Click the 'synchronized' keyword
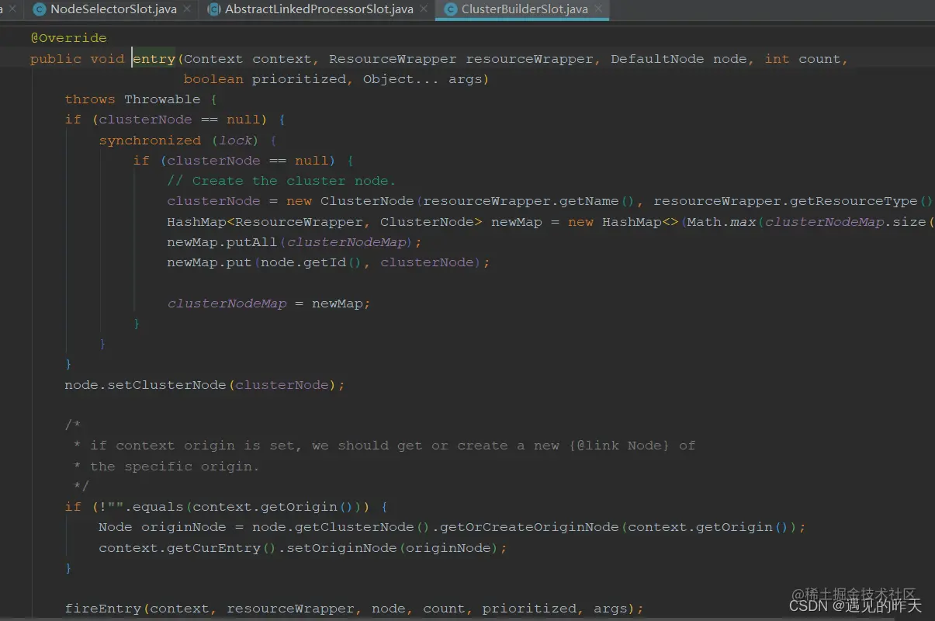 click(150, 141)
